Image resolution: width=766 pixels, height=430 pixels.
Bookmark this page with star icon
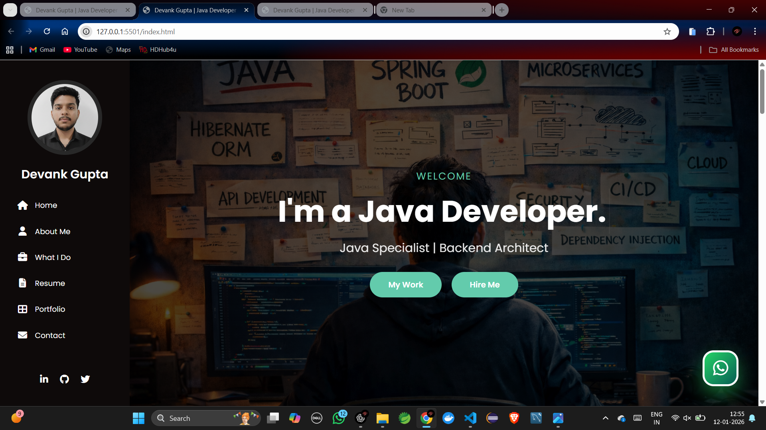[667, 32]
